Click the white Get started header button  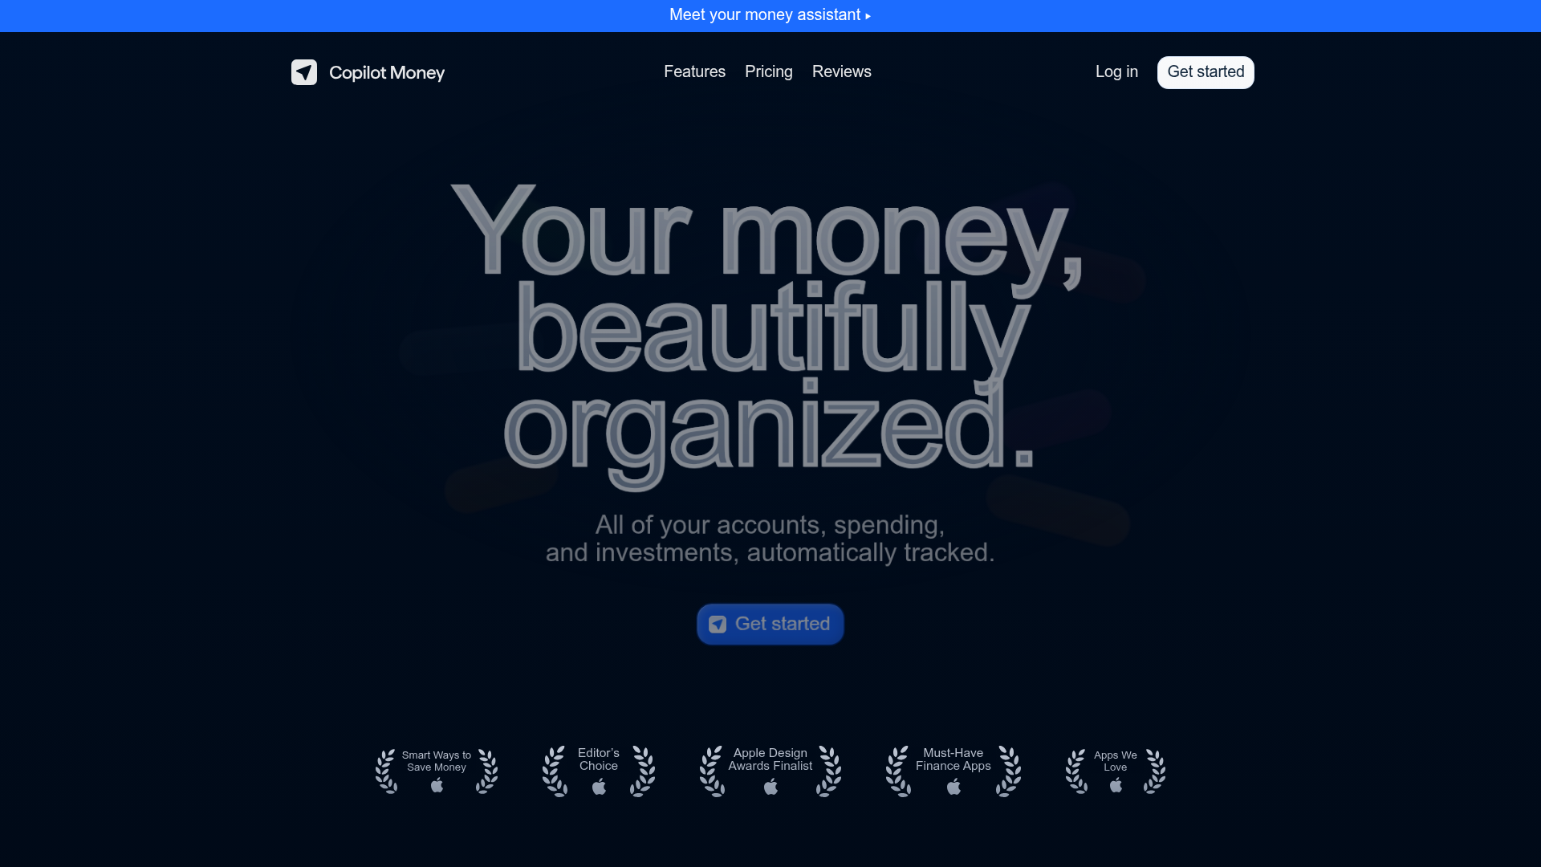1206,72
